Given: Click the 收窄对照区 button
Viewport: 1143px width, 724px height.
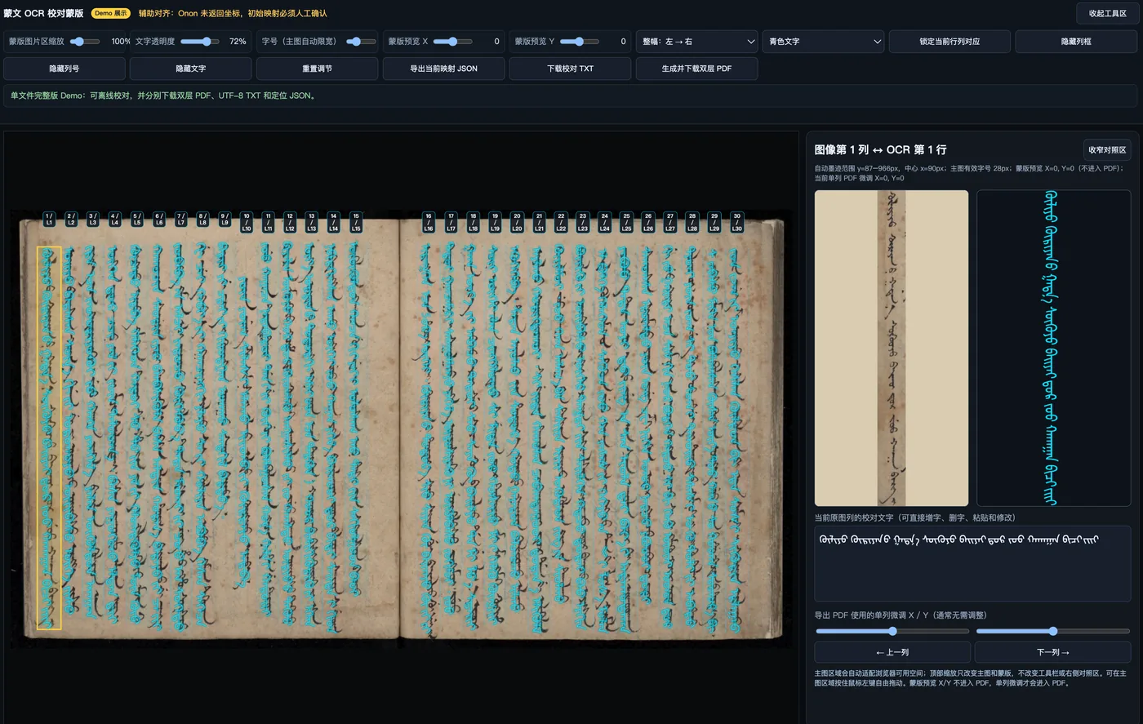Looking at the screenshot, I should coord(1107,150).
